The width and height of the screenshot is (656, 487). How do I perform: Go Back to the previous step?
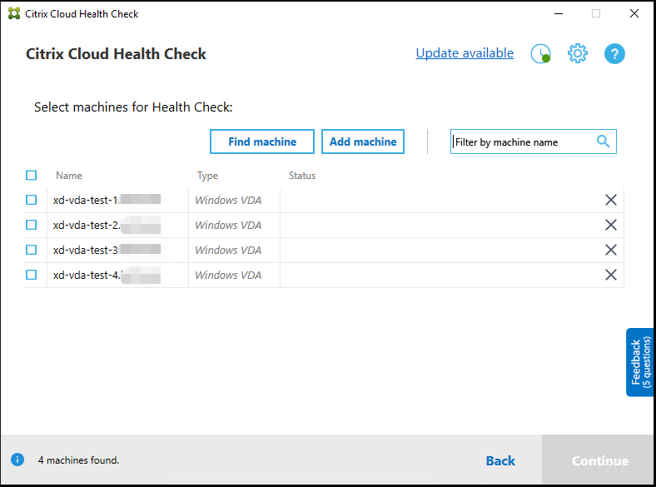pyautogui.click(x=500, y=461)
